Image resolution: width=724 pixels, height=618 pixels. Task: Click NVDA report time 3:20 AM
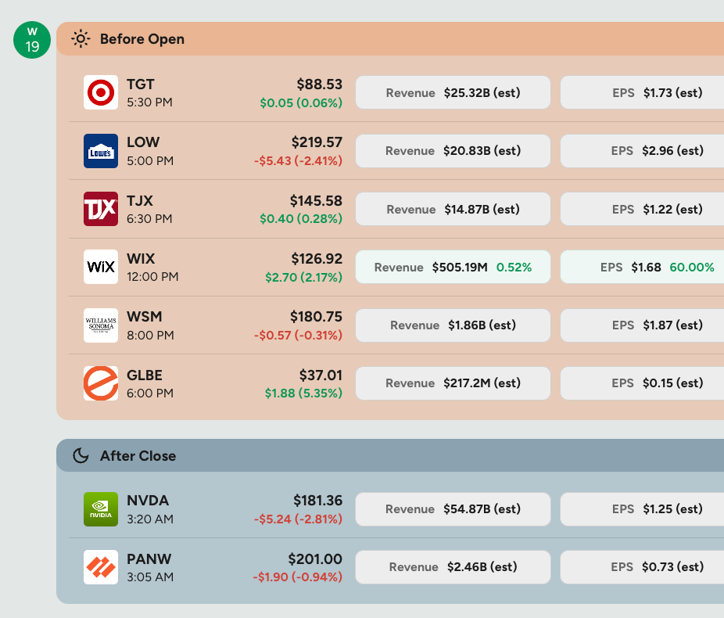click(x=150, y=519)
